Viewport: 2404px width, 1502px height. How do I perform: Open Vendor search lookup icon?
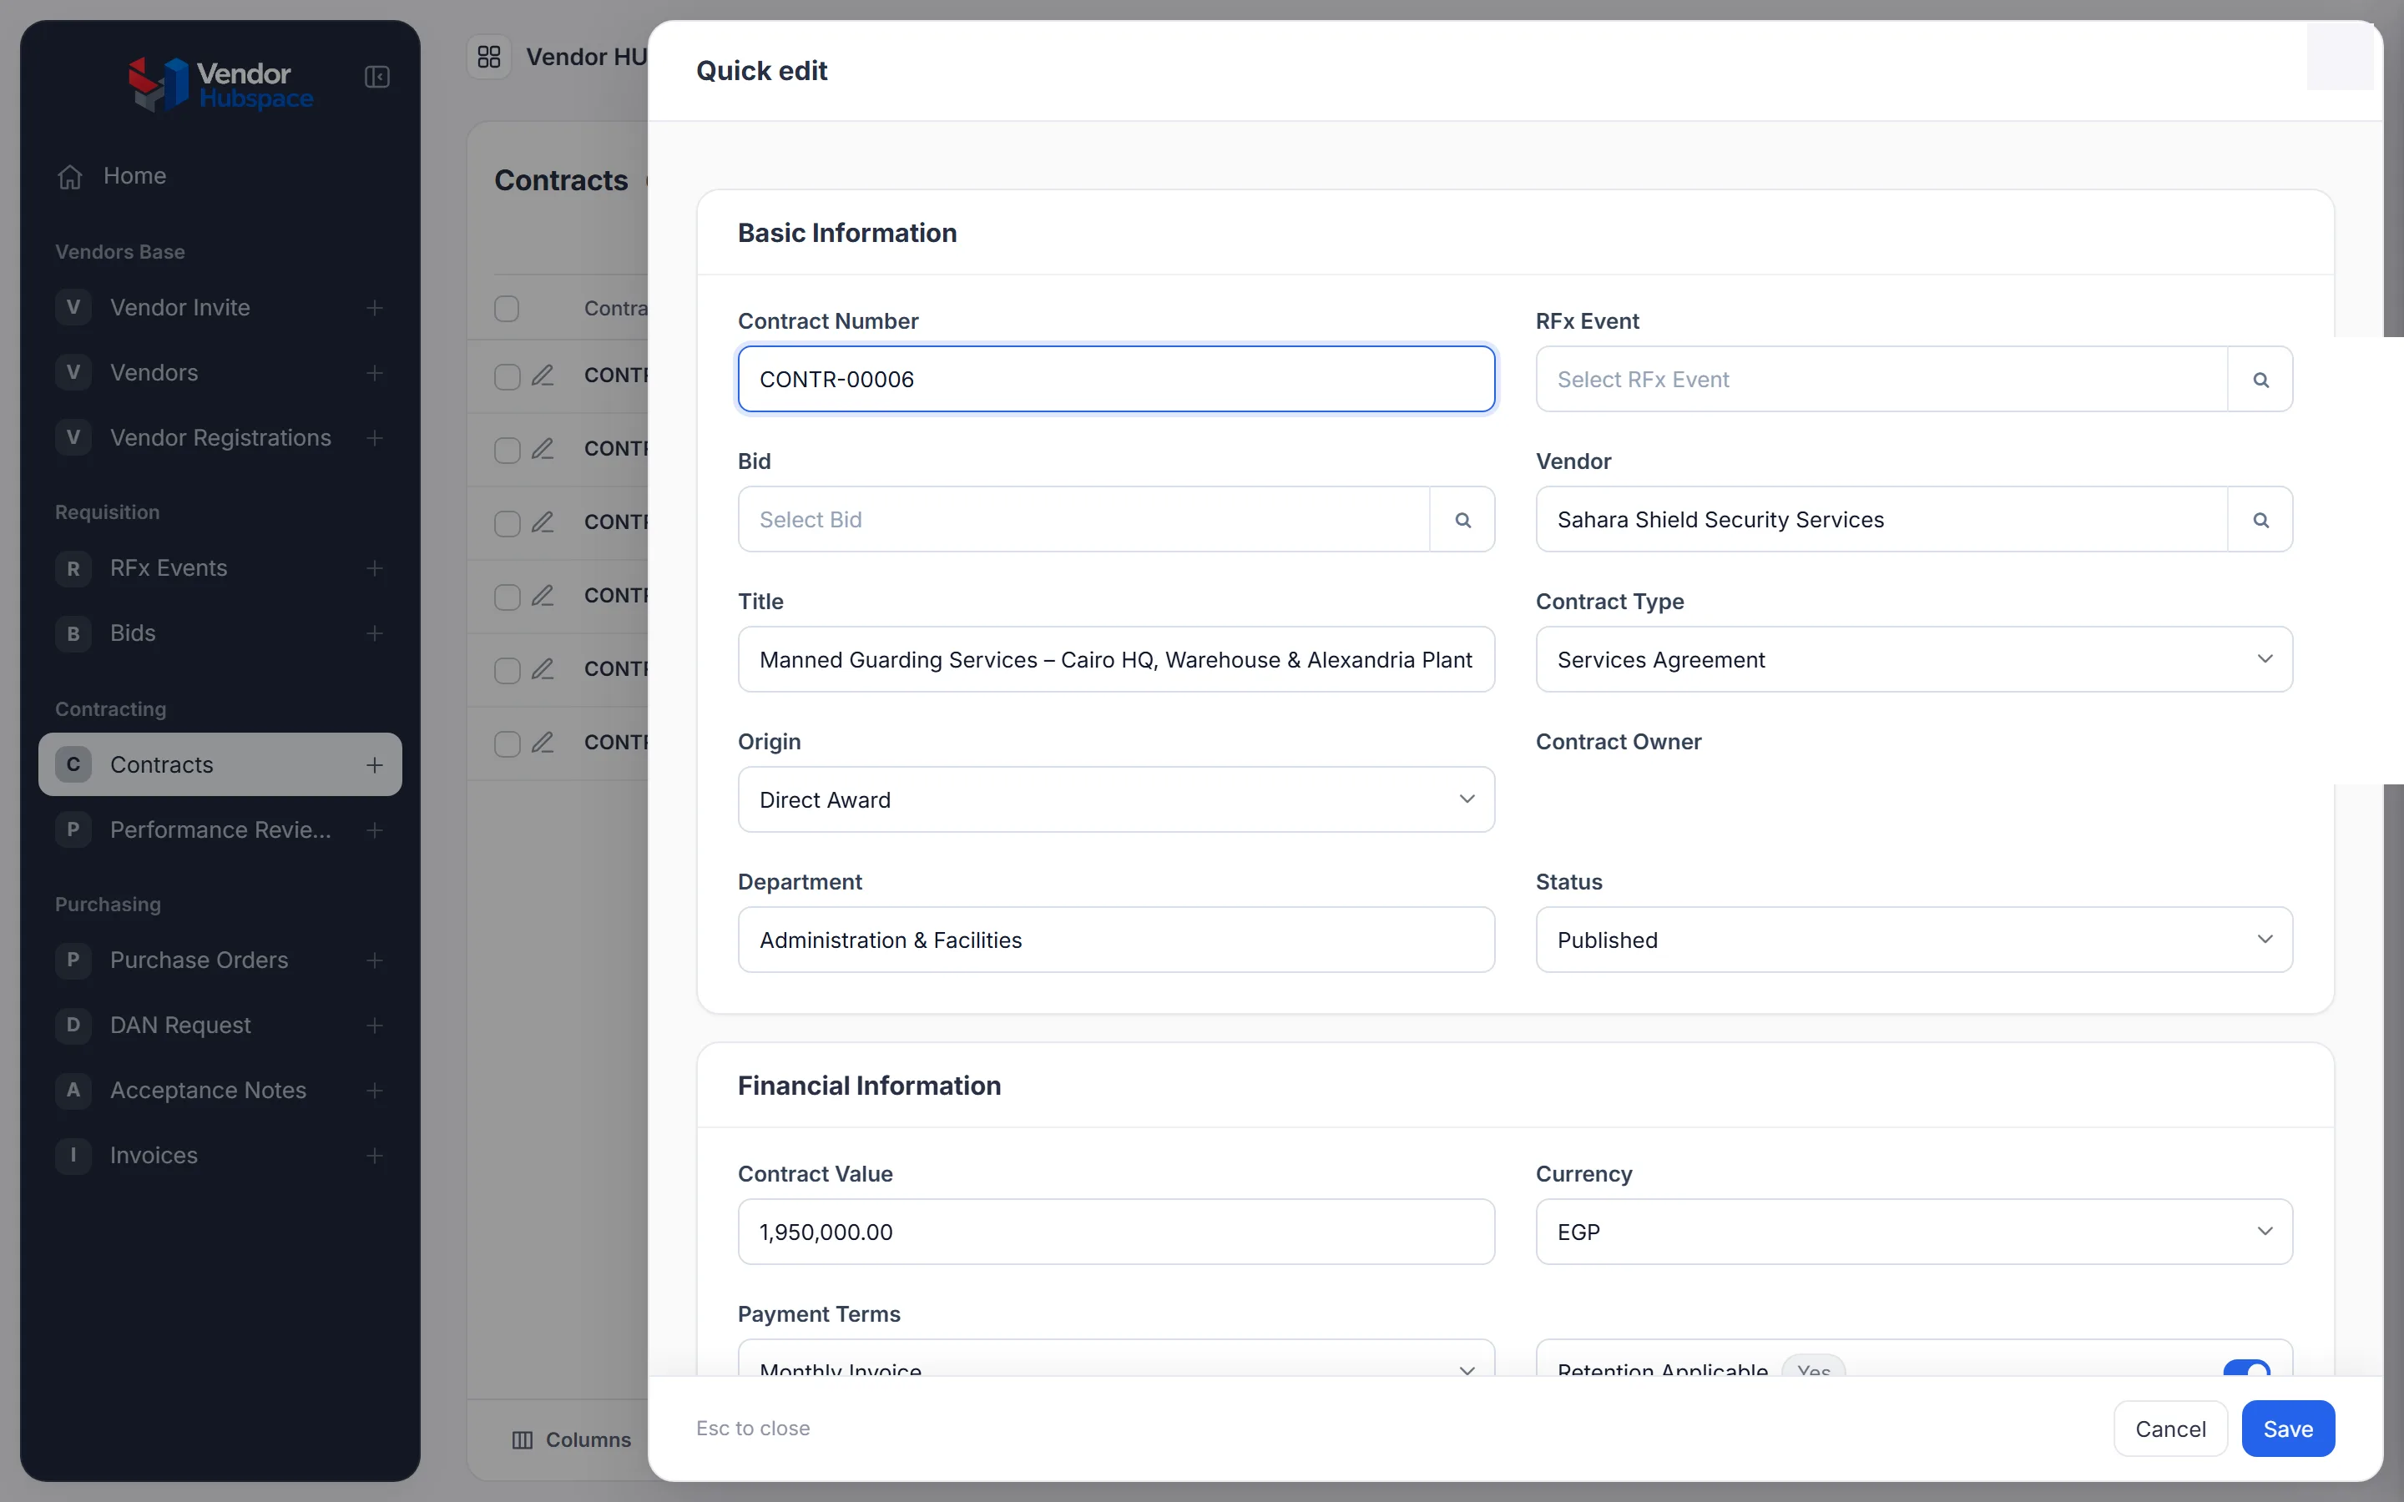point(2260,520)
